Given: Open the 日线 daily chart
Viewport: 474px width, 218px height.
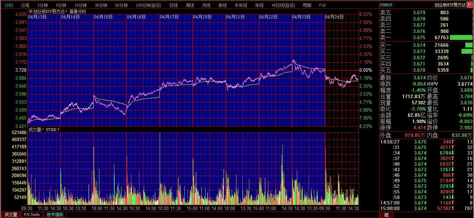Looking at the screenshot, I should click(173, 5).
